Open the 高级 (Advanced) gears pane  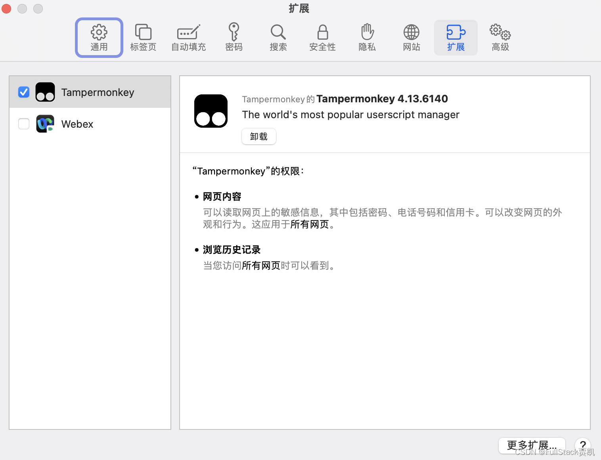[x=500, y=38]
